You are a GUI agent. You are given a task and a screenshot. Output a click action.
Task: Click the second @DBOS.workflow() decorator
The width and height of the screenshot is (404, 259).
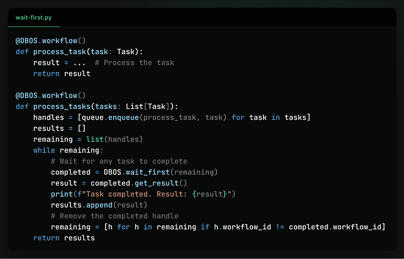(x=50, y=95)
